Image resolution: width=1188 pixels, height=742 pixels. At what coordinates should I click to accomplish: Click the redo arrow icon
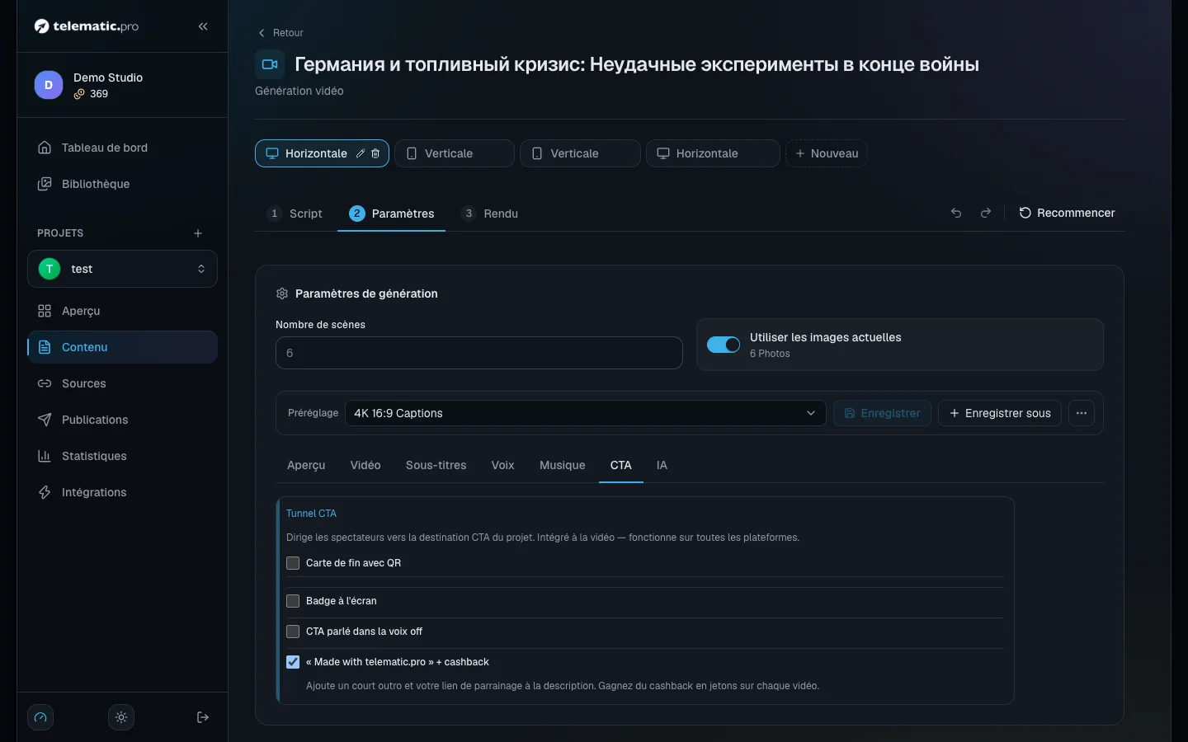986,213
